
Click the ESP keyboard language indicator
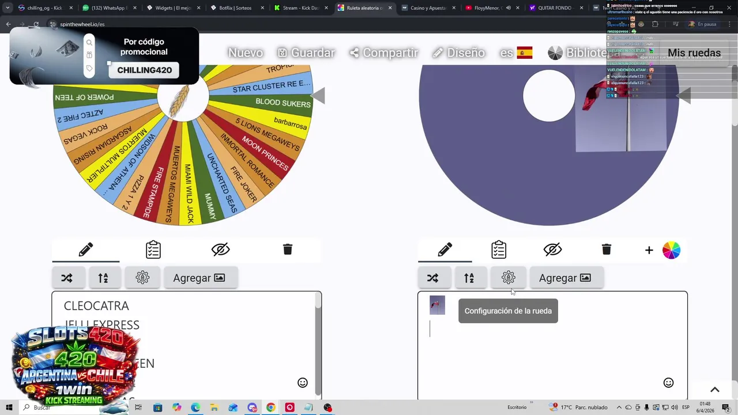click(x=686, y=408)
